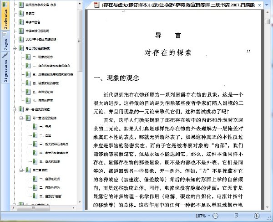Click the bookmark icon beside 导言 对存在的探索
Screen dimensions: 273x222
pyautogui.click(x=21, y=48)
